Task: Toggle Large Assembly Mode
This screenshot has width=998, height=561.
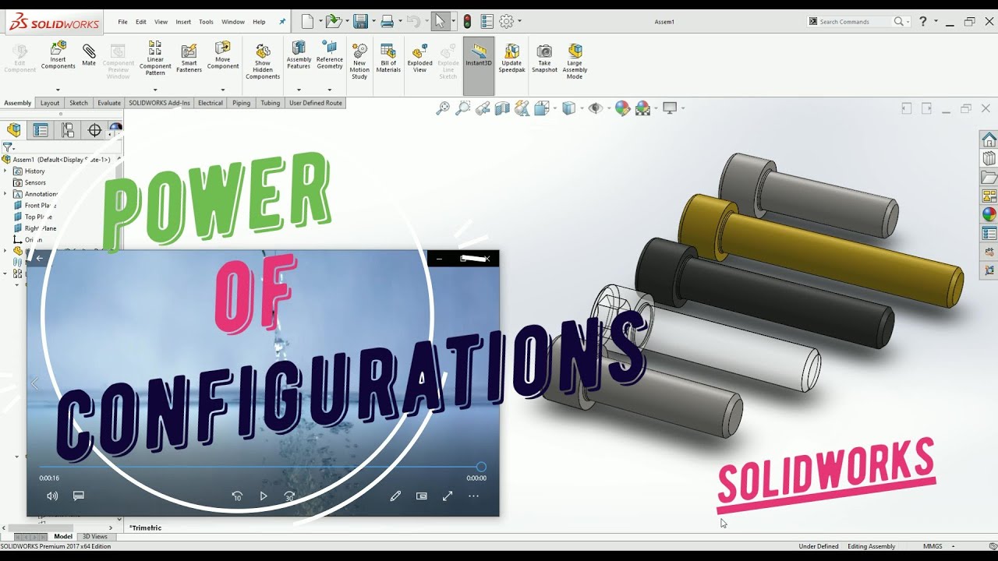Action: (x=575, y=61)
